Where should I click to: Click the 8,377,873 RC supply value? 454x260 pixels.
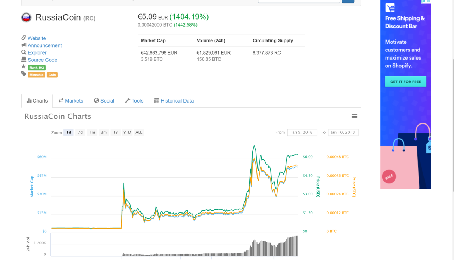(x=267, y=52)
